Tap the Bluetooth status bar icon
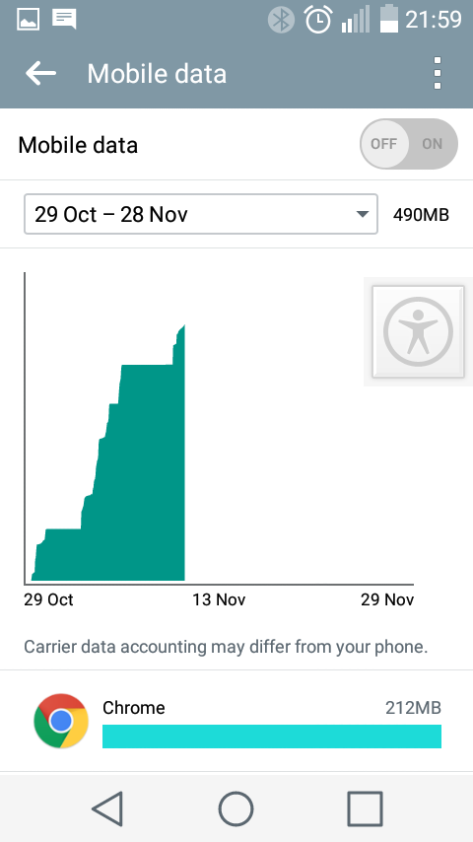 [x=281, y=21]
